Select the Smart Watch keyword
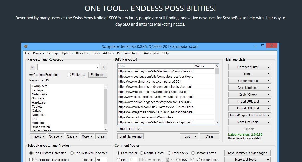This screenshot has width=302, height=162. click(x=41, y=127)
